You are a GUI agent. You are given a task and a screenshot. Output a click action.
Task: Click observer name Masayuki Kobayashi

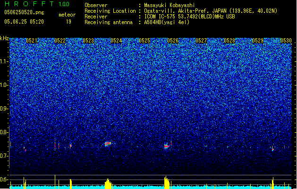[170, 5]
